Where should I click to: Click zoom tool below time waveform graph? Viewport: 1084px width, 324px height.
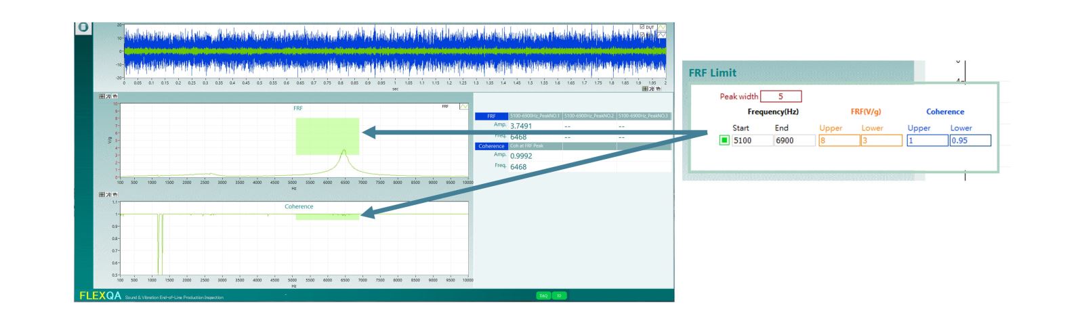click(652, 89)
